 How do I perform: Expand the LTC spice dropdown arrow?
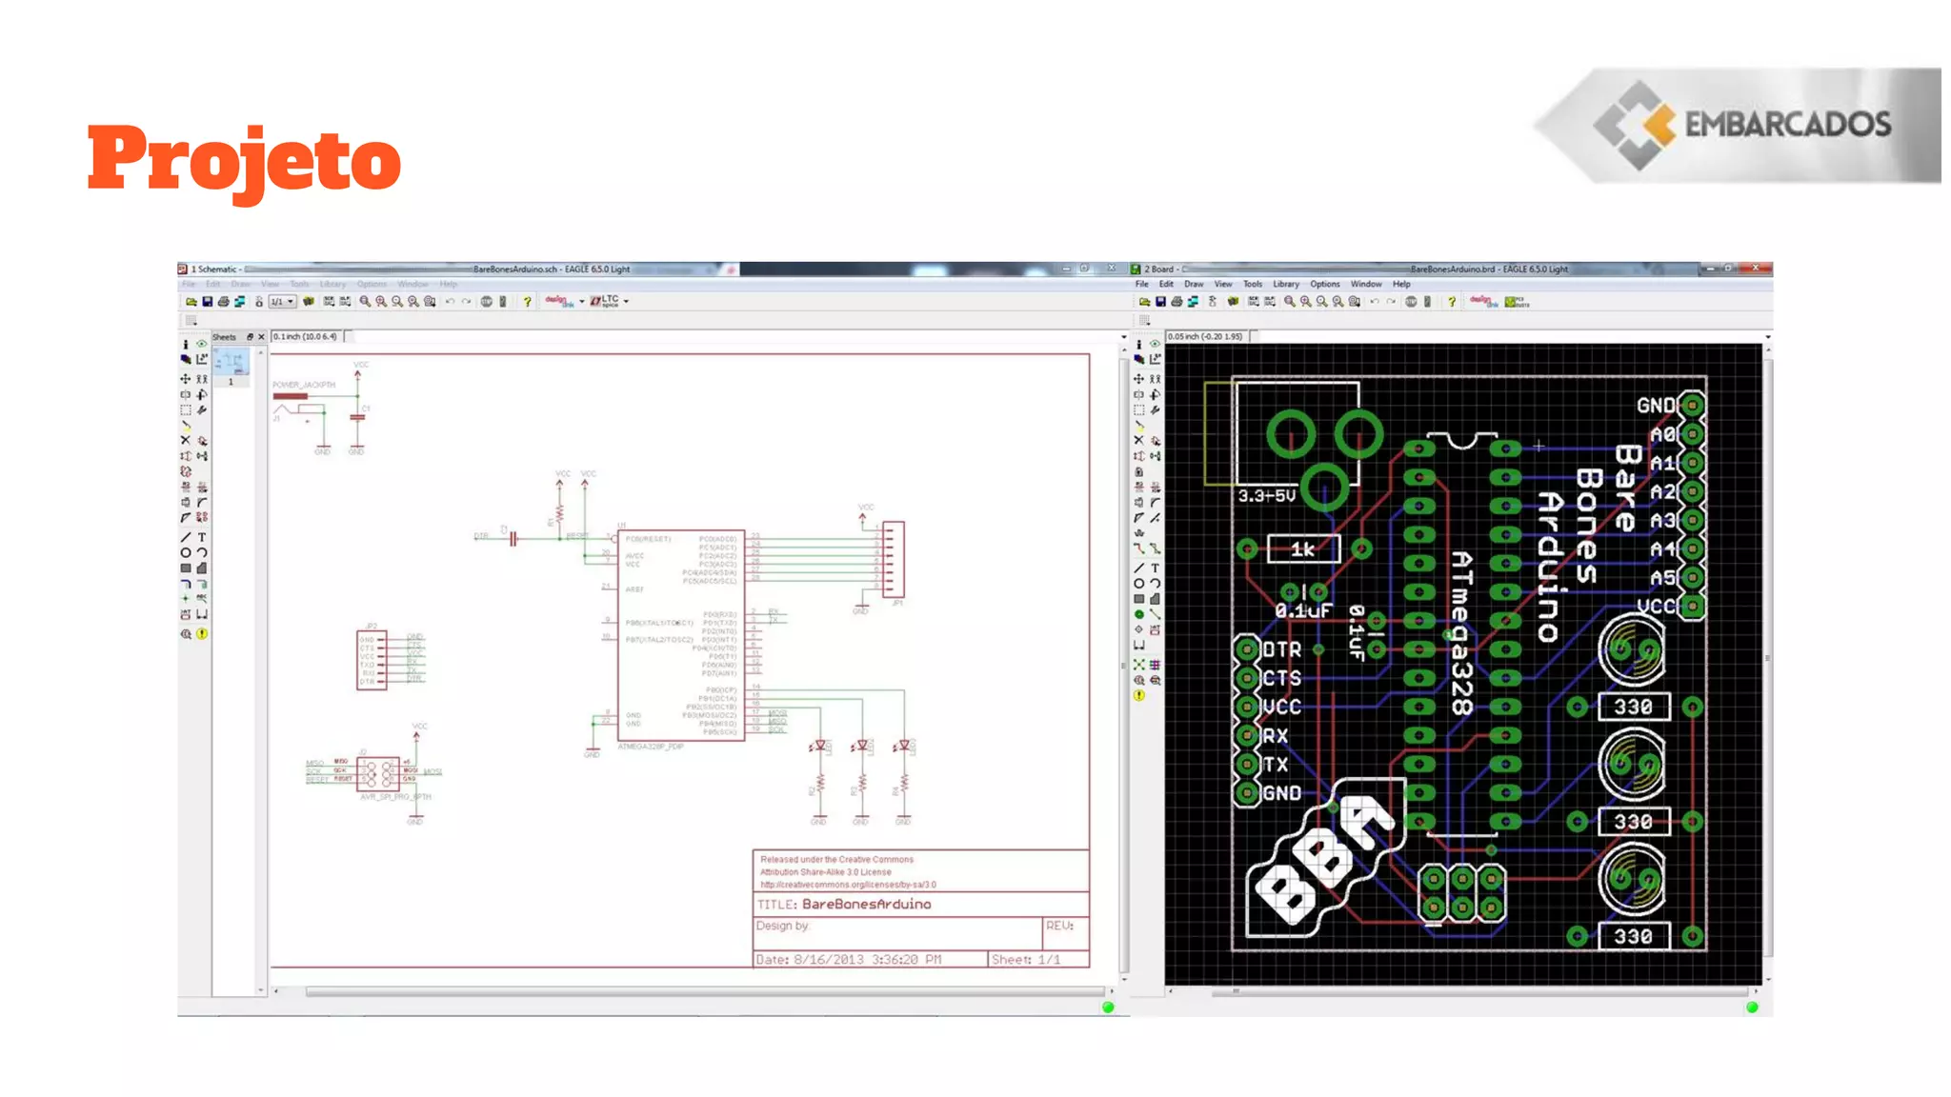(626, 301)
